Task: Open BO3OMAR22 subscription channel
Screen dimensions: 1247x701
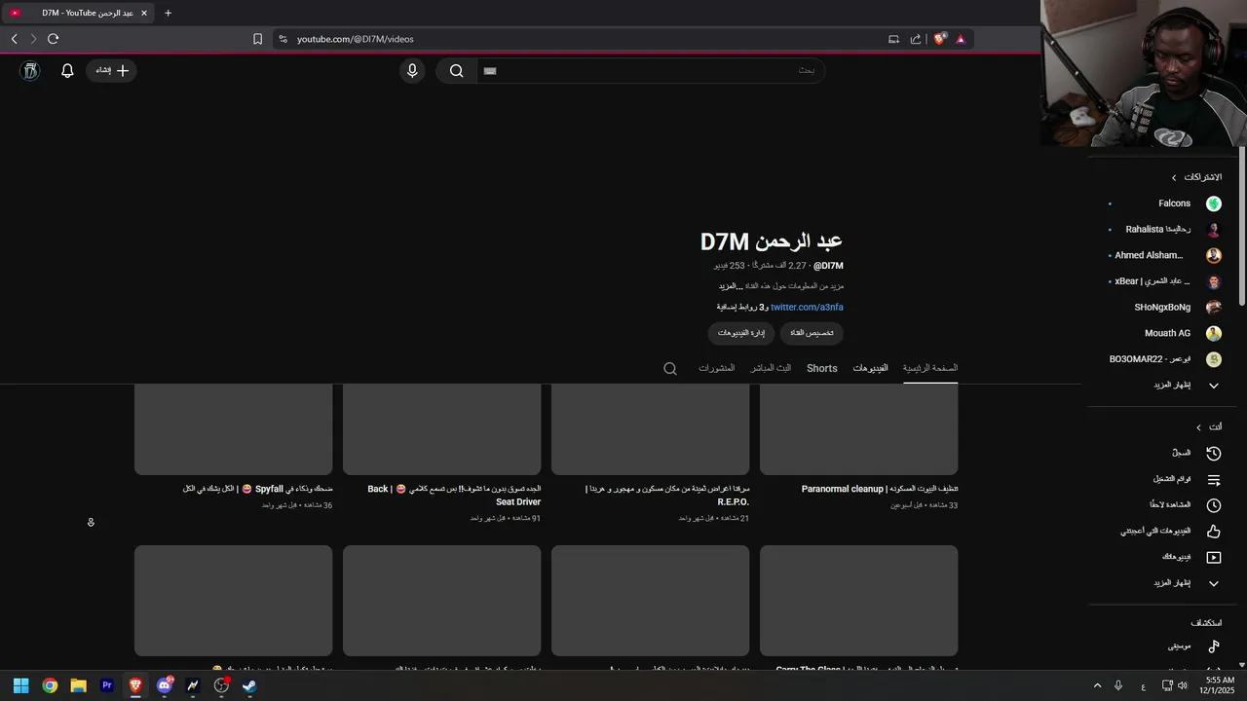Action: pyautogui.click(x=1165, y=359)
